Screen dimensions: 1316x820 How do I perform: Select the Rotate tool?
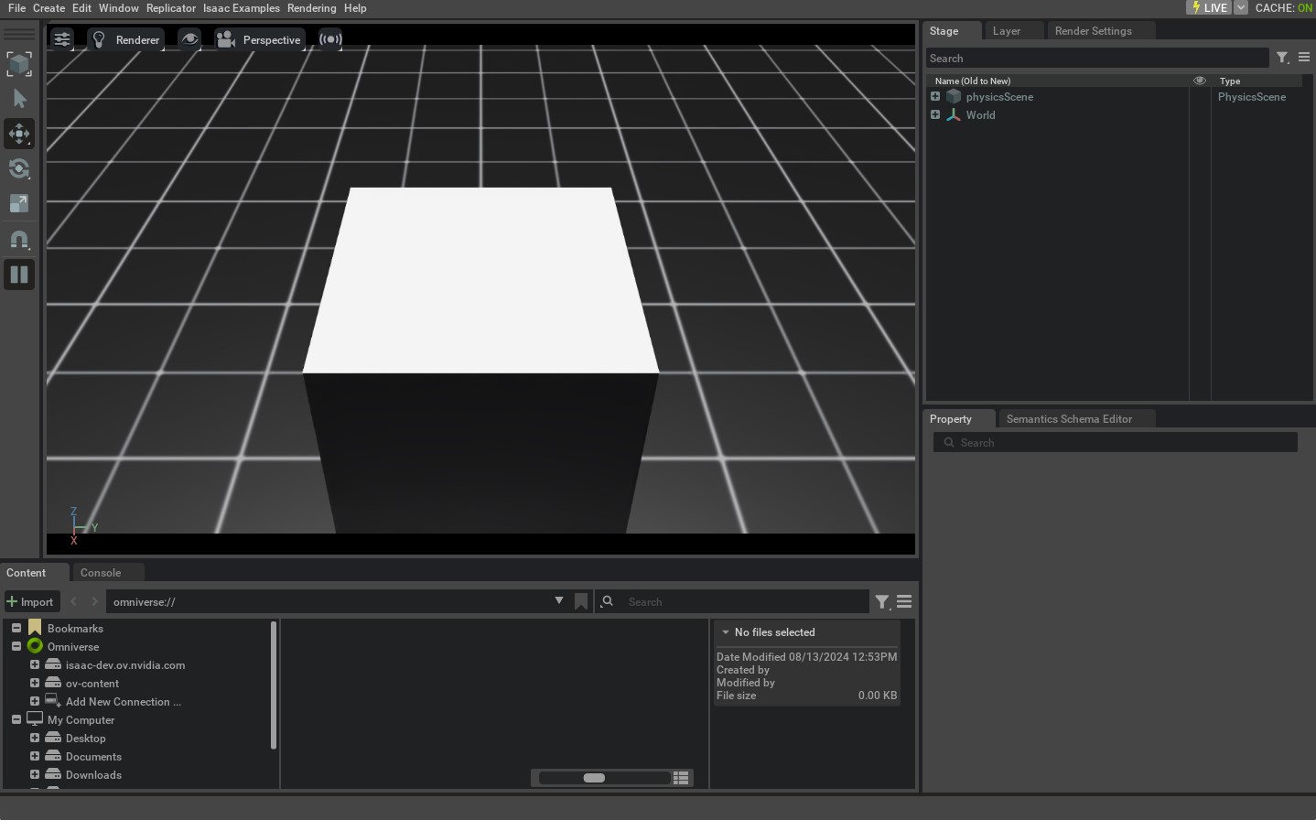tap(19, 168)
